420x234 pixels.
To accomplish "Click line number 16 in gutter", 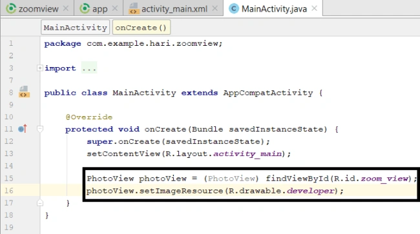I will [8, 191].
